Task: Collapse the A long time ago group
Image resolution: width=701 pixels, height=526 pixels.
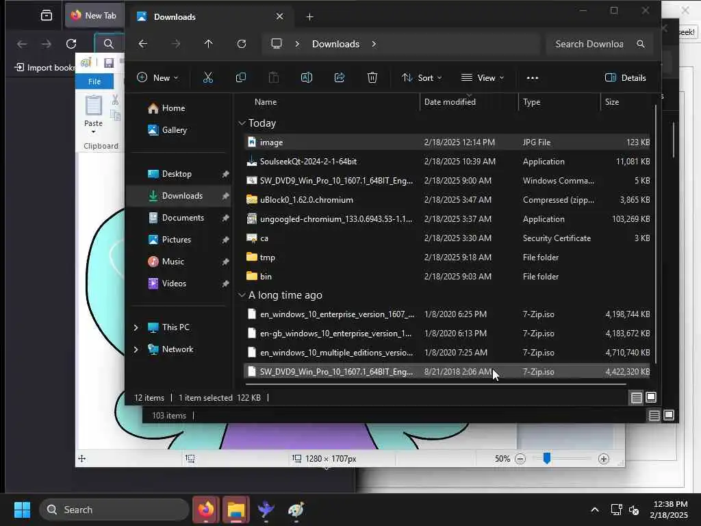Action: click(x=242, y=295)
